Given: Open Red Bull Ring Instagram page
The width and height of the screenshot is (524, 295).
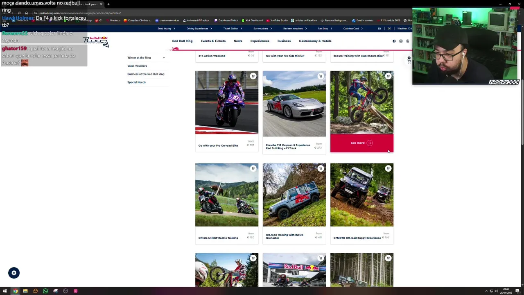Looking at the screenshot, I should point(401,41).
